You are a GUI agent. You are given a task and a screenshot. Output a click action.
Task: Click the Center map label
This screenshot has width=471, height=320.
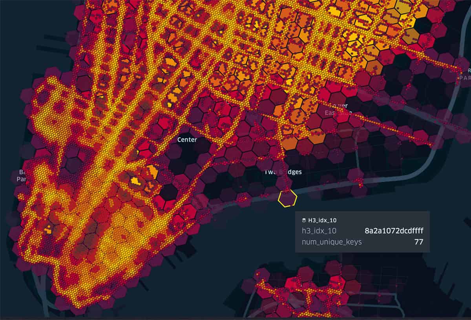click(x=187, y=140)
